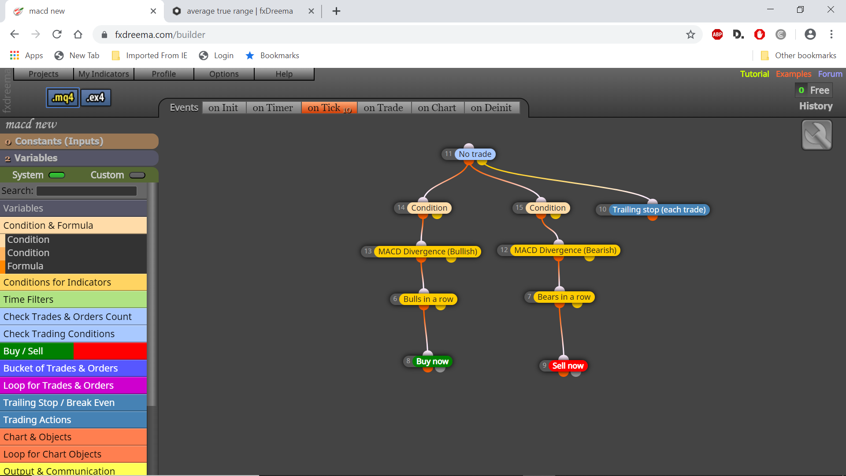Expand Bucket of Trades & Orders category

pos(73,368)
